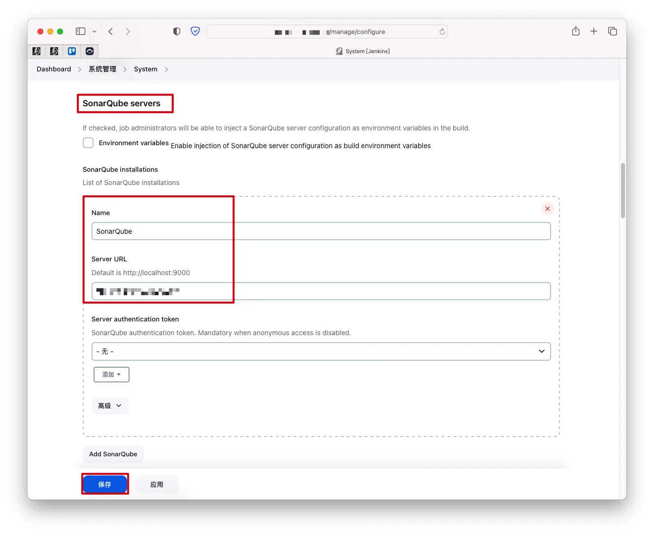The height and width of the screenshot is (536, 654).
Task: Select the System [Jenkins] tab
Action: (x=363, y=51)
